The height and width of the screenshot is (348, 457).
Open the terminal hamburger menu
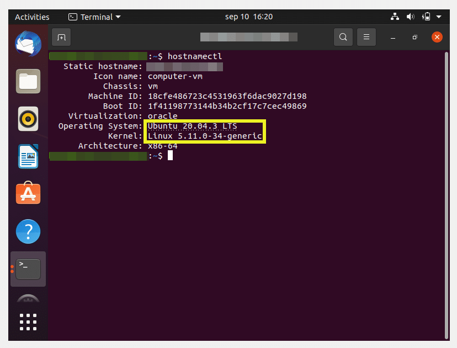click(366, 37)
